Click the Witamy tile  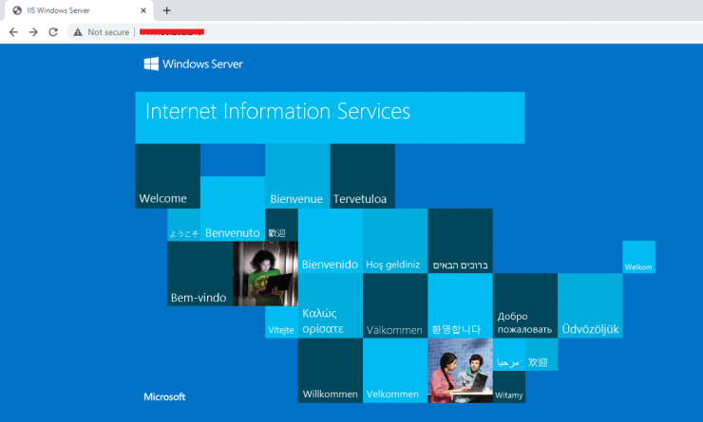click(509, 387)
